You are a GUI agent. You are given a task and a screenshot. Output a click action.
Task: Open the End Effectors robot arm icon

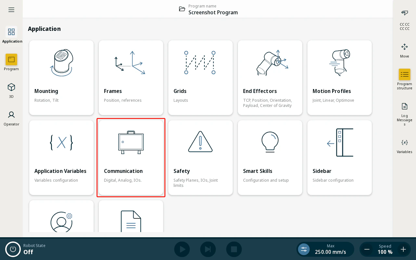tap(272, 62)
